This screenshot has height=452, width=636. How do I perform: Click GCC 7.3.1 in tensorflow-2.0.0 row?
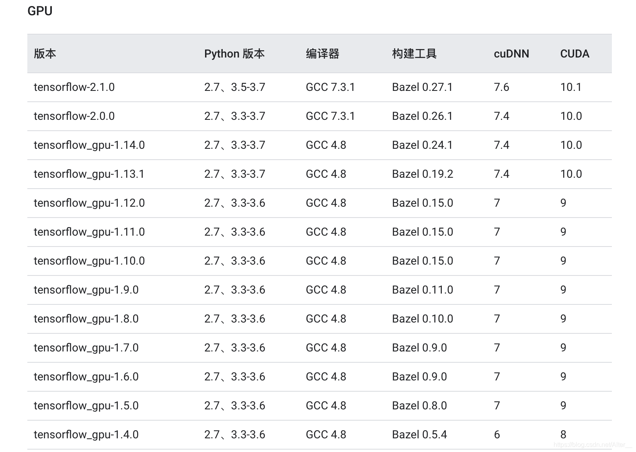tap(330, 116)
